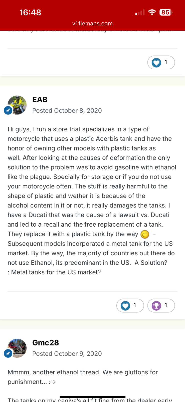
Task: Tap the 16:48 clock in status bar
Action: 30,12
